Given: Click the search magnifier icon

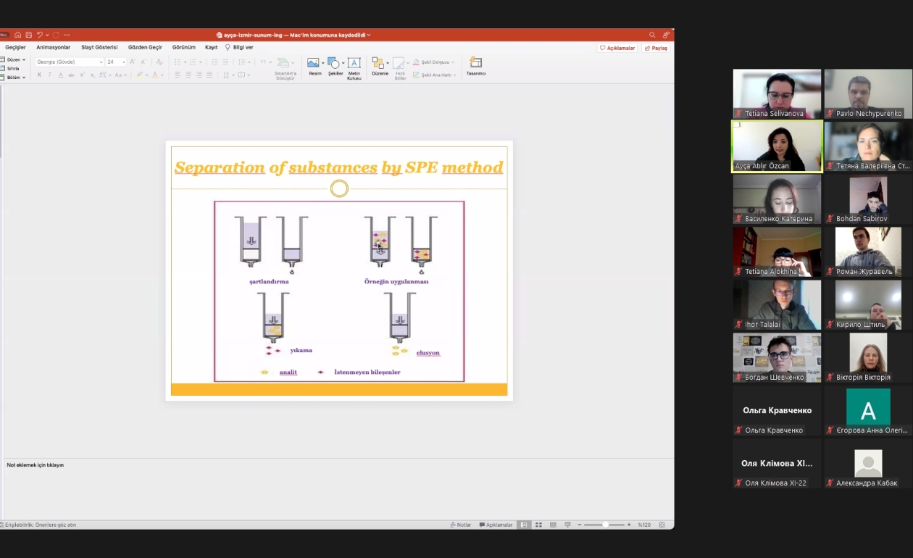Looking at the screenshot, I should click(652, 35).
